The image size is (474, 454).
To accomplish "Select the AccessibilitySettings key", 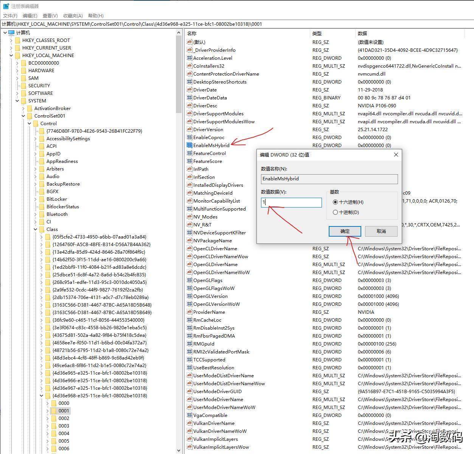I will (68, 138).
